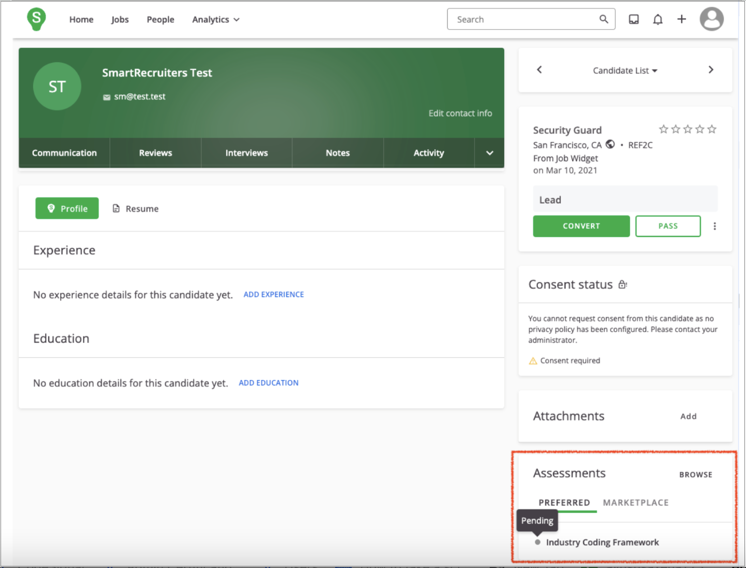
Task: Click the consent status lock icon
Action: point(623,285)
